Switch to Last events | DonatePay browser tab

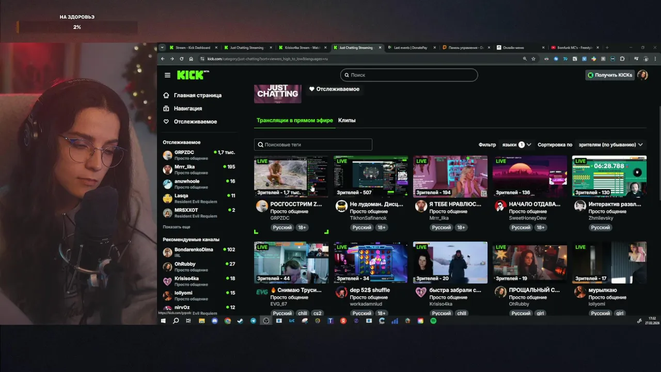(x=412, y=48)
